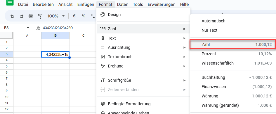This screenshot has height=114, width=276.
Task: Select the Prozent format
Action: [233, 54]
